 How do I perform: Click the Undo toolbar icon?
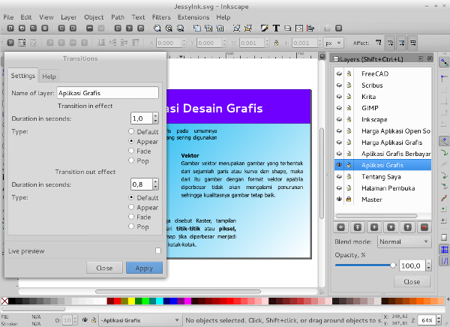(90, 28)
